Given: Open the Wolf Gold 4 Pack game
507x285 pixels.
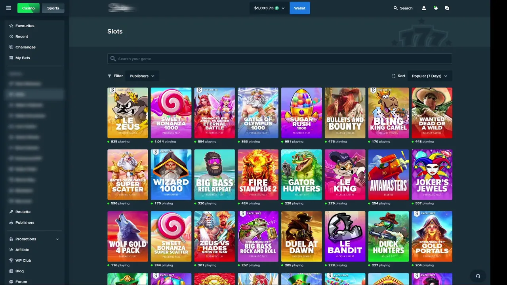Looking at the screenshot, I should (128, 236).
